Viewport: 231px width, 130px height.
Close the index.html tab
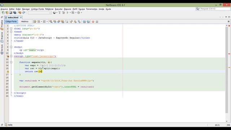click(x=21, y=17)
